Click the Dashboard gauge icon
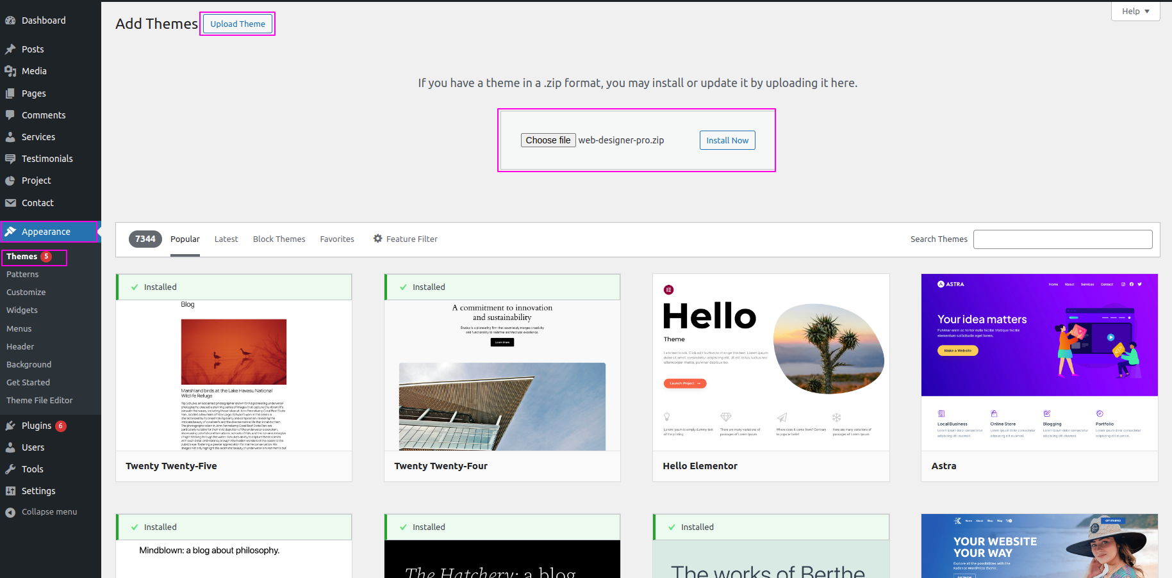 point(10,20)
